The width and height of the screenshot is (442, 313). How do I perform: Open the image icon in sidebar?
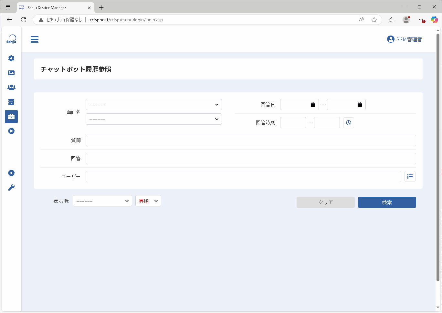point(11,73)
